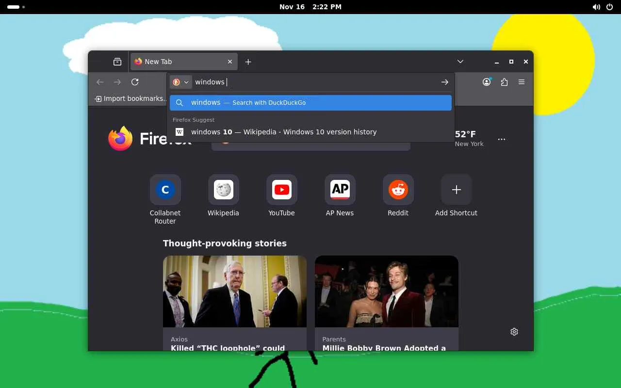Open the Firefox account icon
The width and height of the screenshot is (621, 388).
(x=487, y=82)
